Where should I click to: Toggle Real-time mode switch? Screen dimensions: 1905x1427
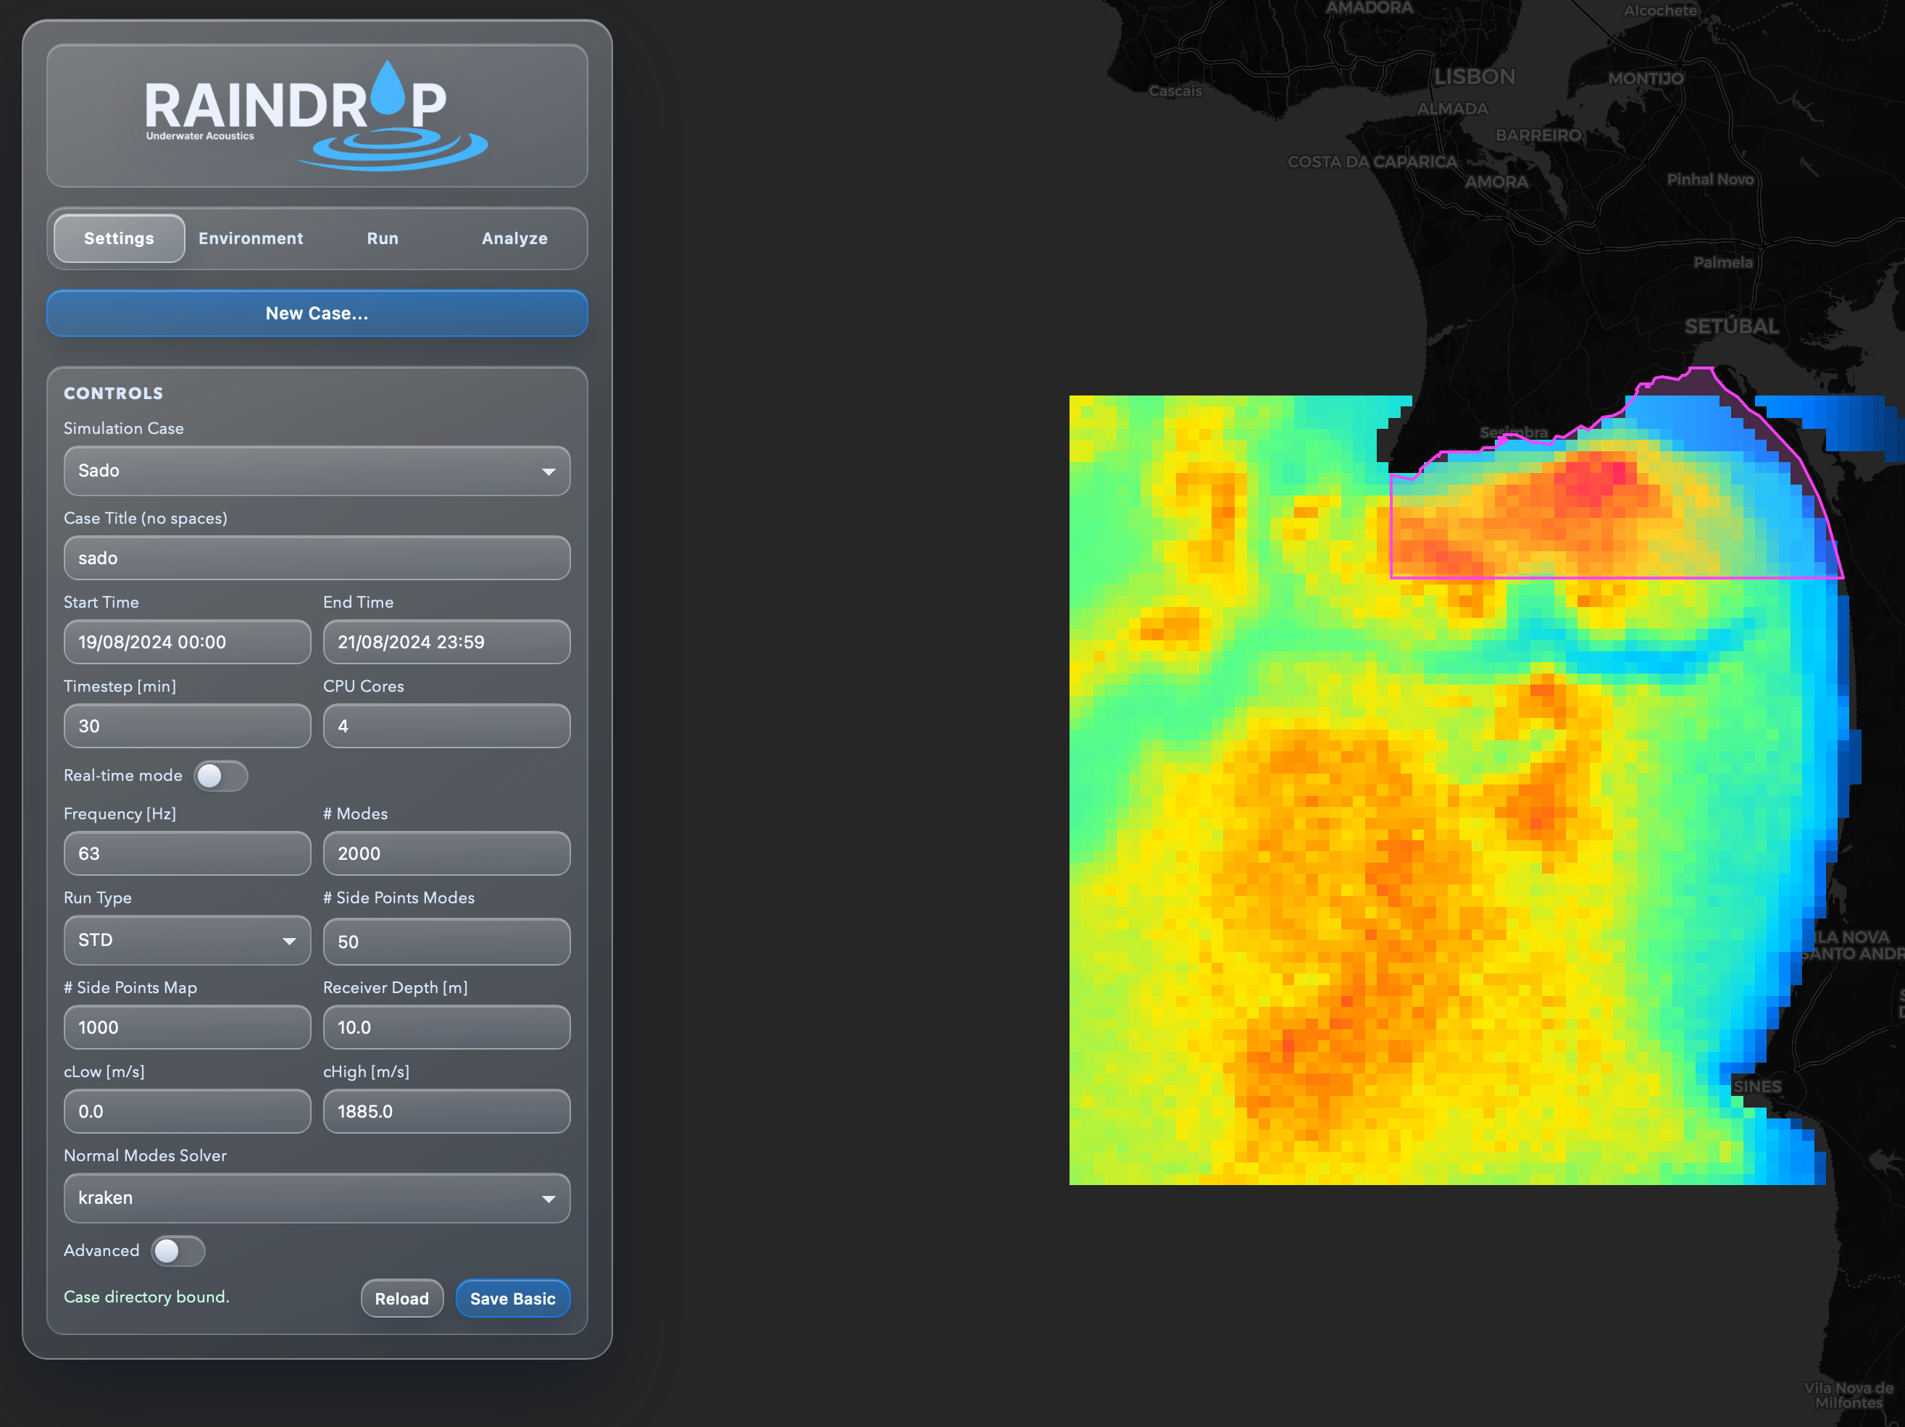[220, 777]
